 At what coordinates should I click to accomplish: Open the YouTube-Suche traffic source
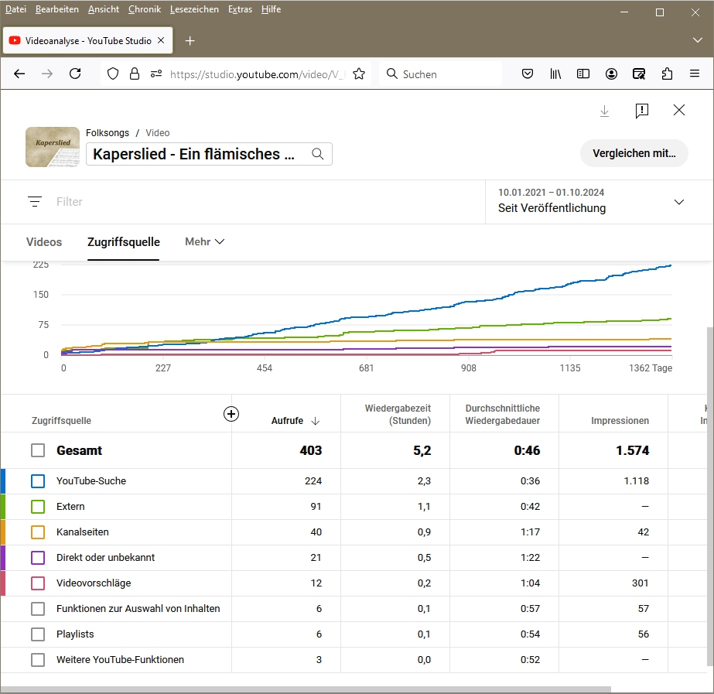(x=91, y=481)
